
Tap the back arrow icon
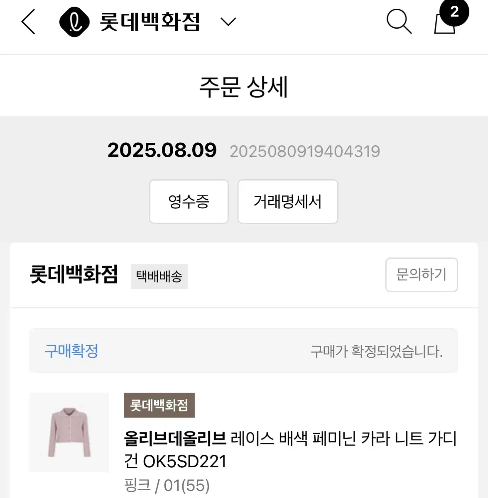28,22
